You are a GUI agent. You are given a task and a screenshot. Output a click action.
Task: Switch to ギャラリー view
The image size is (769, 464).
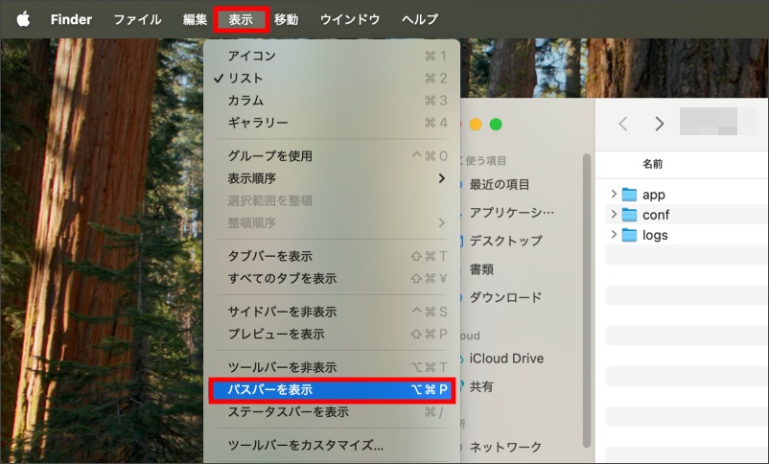pos(332,122)
